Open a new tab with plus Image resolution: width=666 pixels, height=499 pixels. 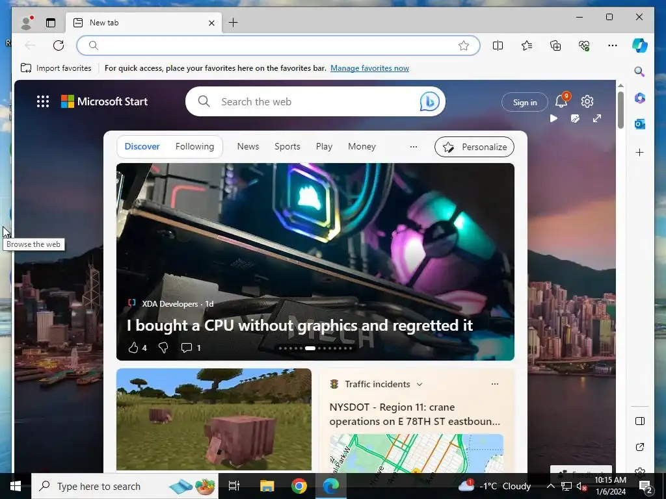pyautogui.click(x=233, y=23)
